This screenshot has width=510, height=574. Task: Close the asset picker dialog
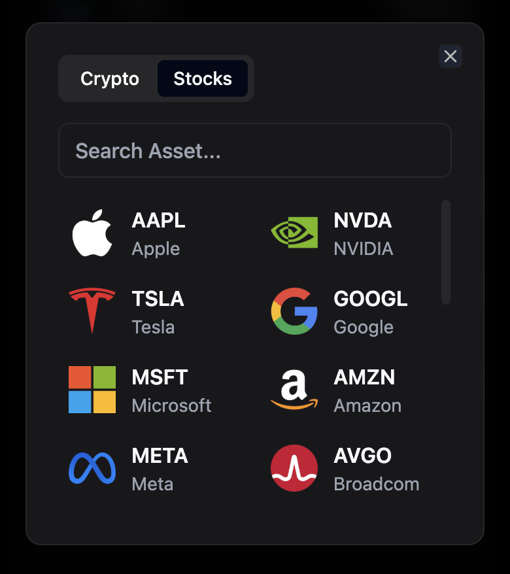point(450,56)
